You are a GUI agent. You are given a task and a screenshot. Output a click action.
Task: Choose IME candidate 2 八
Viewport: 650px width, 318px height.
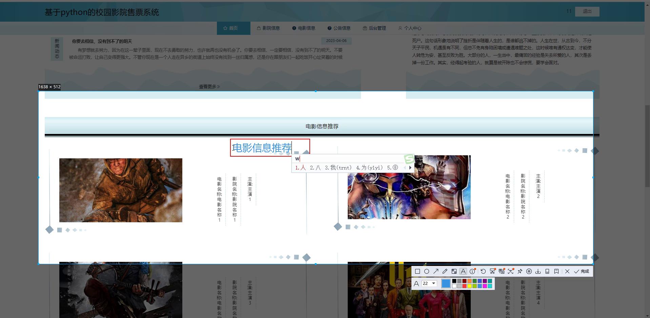315,167
